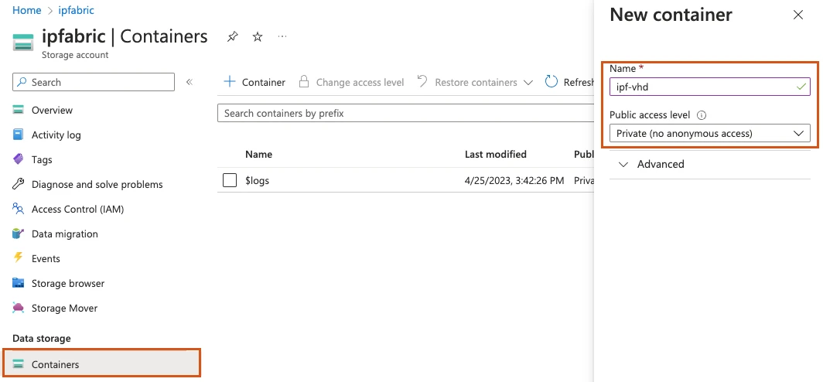Open Access Control (IAM) menu item
This screenshot has height=382, width=823.
[77, 209]
